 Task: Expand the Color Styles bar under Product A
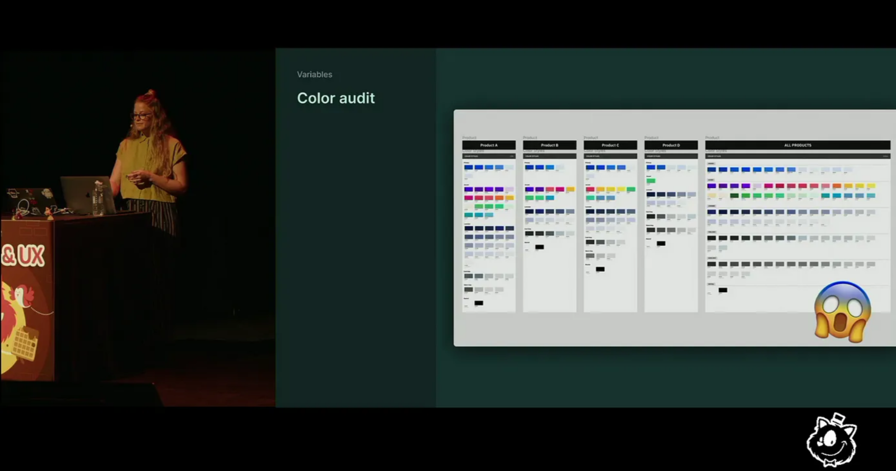click(x=489, y=157)
